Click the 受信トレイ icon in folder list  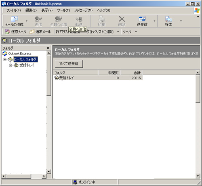click(57, 78)
